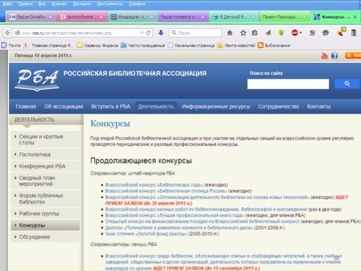Open the orange RSS feed button
361x271 pixels.
click(353, 55)
